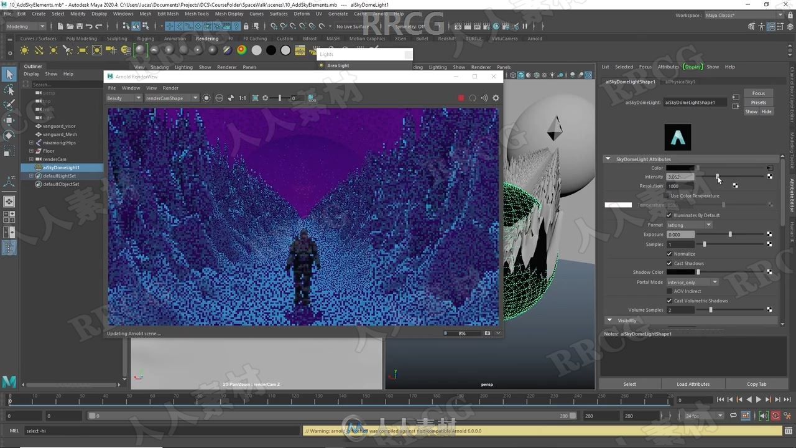Click Focus button in Attribute Editor
Image resolution: width=796 pixels, height=448 pixels.
[x=759, y=93]
